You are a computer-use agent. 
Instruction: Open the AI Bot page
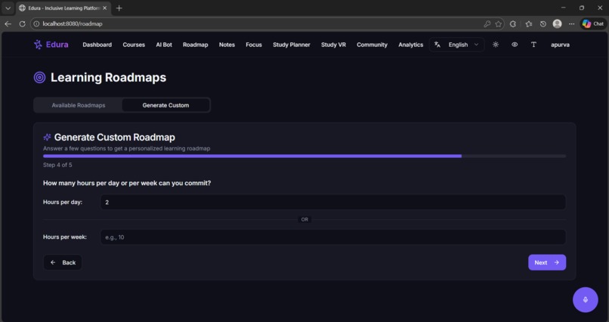pyautogui.click(x=164, y=45)
